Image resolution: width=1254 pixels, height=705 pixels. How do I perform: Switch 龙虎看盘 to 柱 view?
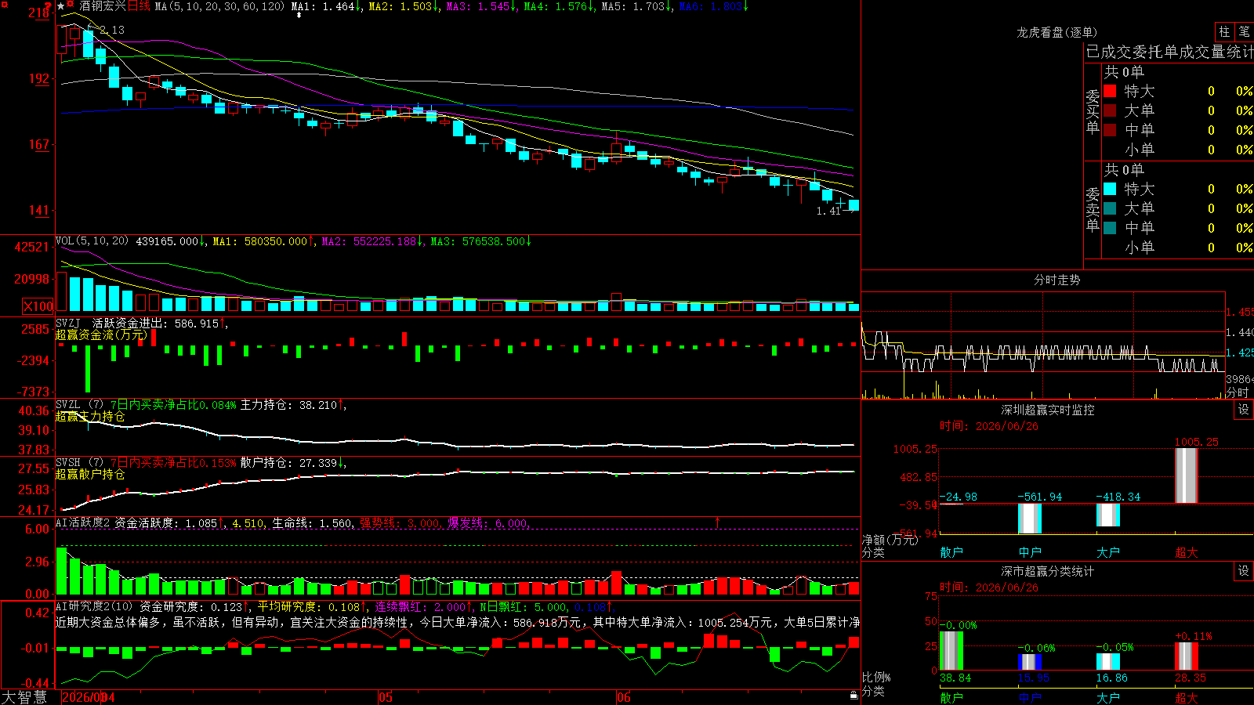tap(1224, 31)
